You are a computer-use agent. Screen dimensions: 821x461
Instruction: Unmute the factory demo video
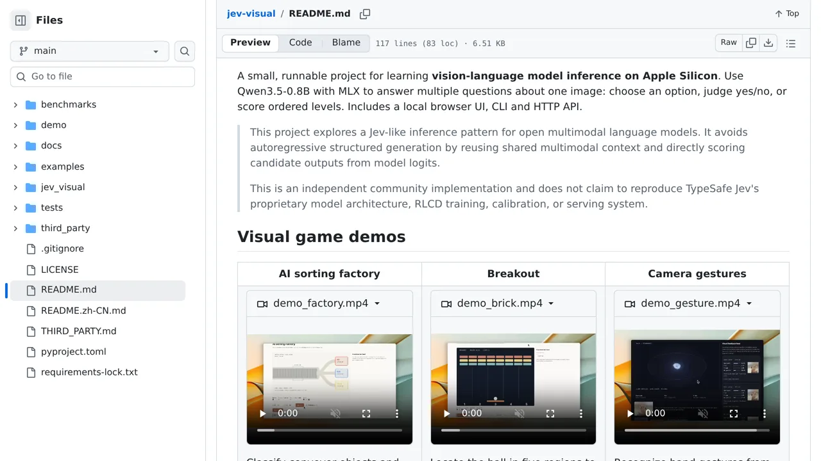pyautogui.click(x=335, y=414)
